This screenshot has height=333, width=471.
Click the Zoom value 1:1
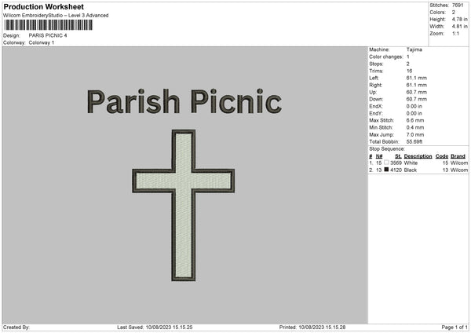pos(455,34)
